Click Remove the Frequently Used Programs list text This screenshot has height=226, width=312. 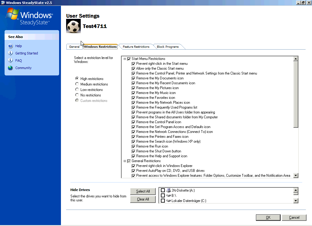click(167, 107)
